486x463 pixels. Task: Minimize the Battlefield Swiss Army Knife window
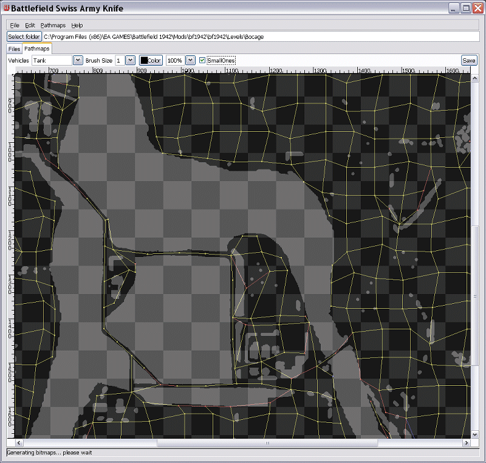453,9
